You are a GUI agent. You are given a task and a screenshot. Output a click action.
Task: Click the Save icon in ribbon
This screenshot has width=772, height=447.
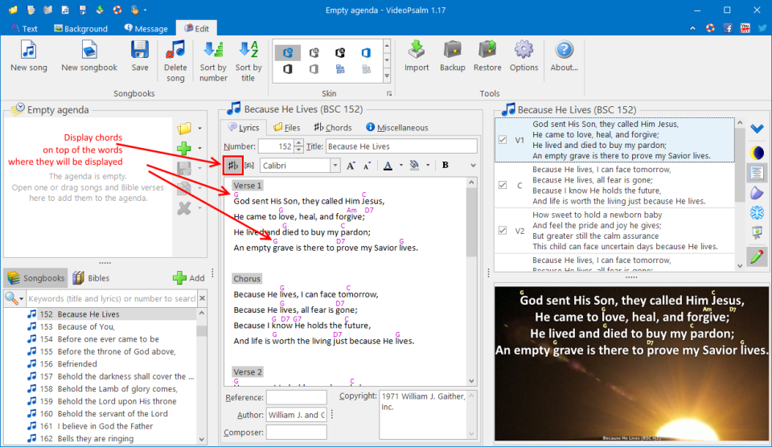click(140, 51)
